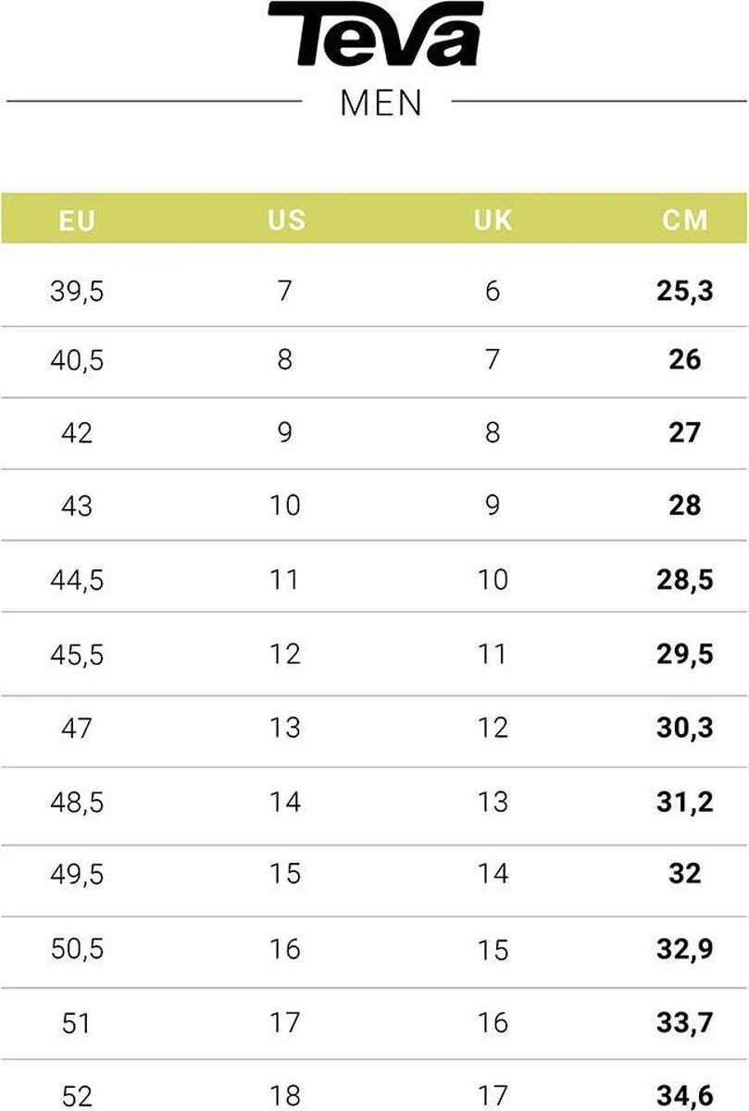Click EU size 50,5 cell
The image size is (749, 1111).
(x=77, y=949)
